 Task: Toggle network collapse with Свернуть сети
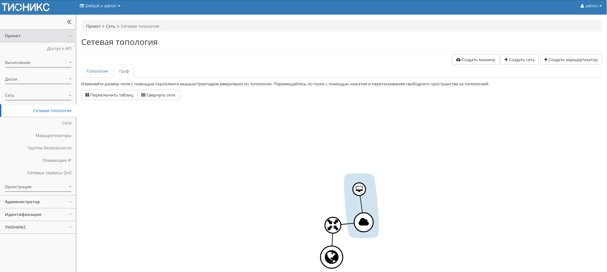pyautogui.click(x=158, y=95)
